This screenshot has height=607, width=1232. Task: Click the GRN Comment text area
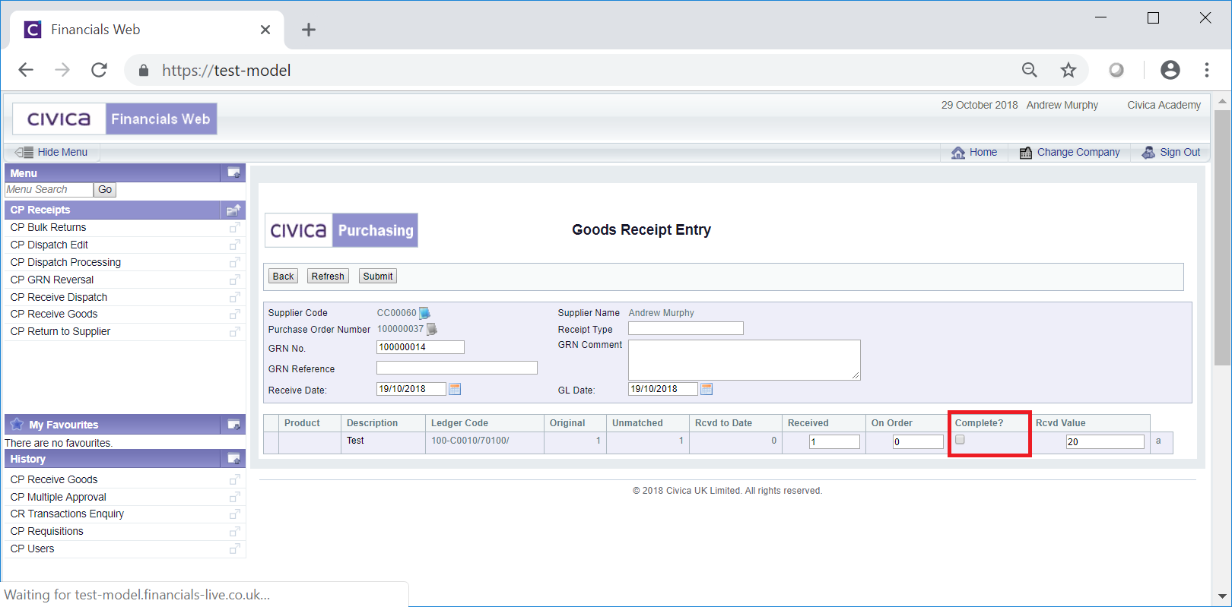click(745, 360)
